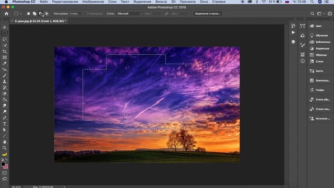This screenshot has height=188, width=334.
Task: Open the search magnifier in options bar
Action: [312, 14]
